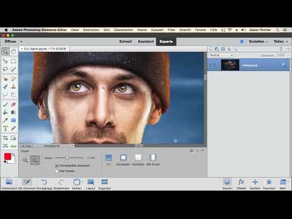Open the Datei menu

[75, 30]
